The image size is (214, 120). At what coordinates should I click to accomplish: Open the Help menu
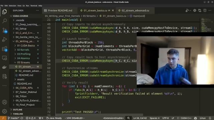pyautogui.click(x=40, y=6)
